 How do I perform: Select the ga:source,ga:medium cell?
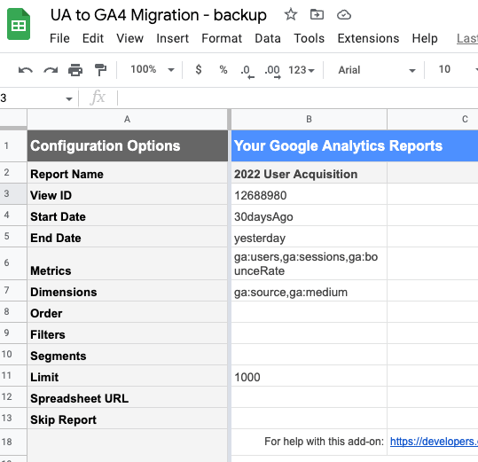(x=310, y=291)
